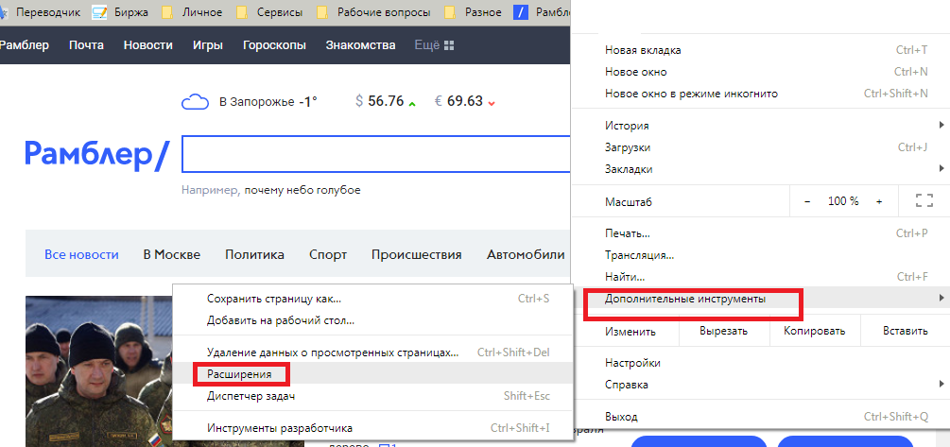Click Вырезать in the edit row
This screenshot has height=447, width=950.
[x=723, y=332]
